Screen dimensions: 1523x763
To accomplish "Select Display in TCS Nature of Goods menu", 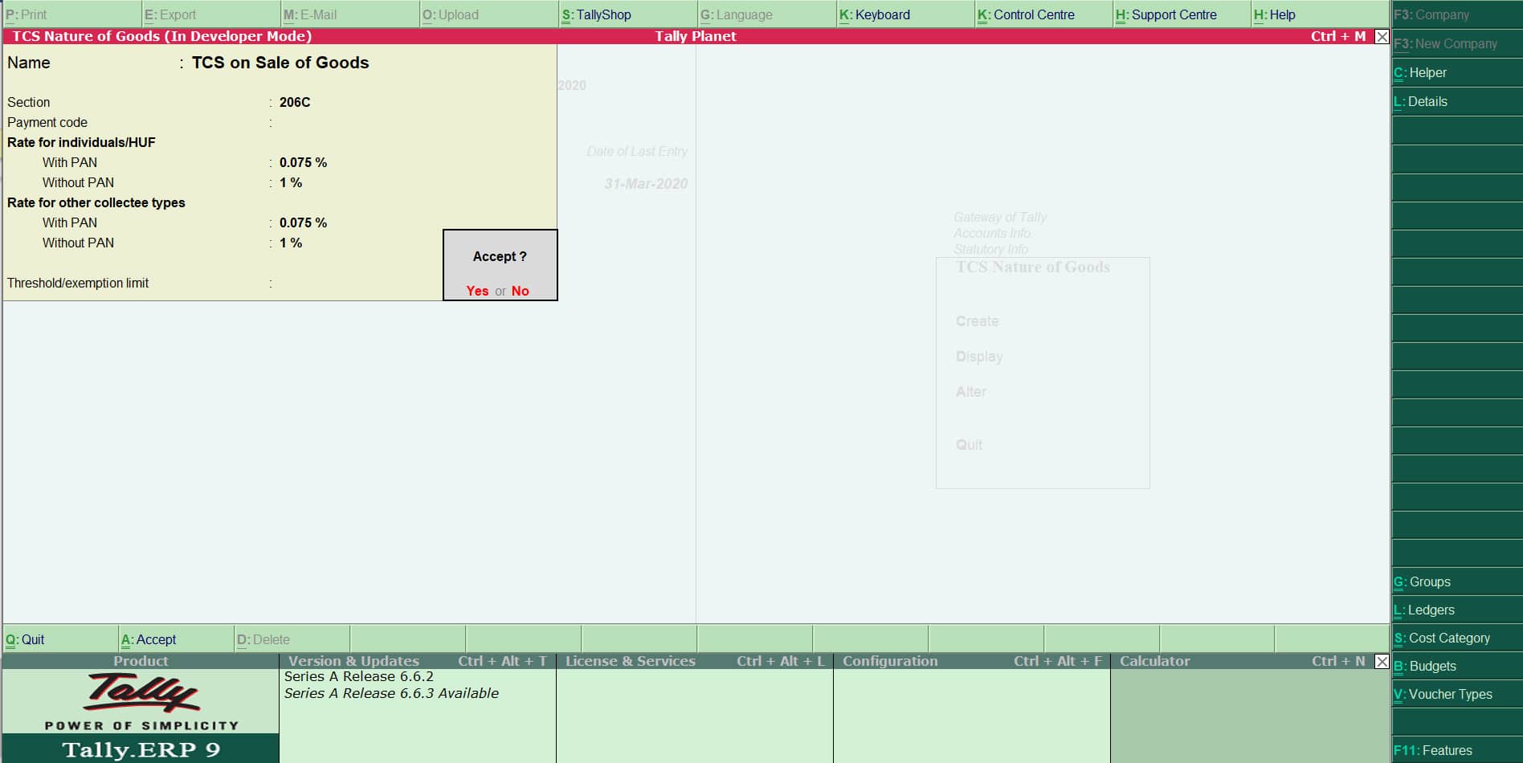I will tap(979, 357).
